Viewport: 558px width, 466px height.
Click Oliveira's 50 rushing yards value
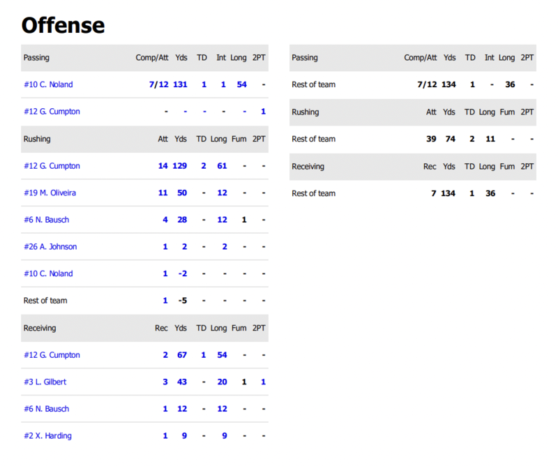point(182,193)
